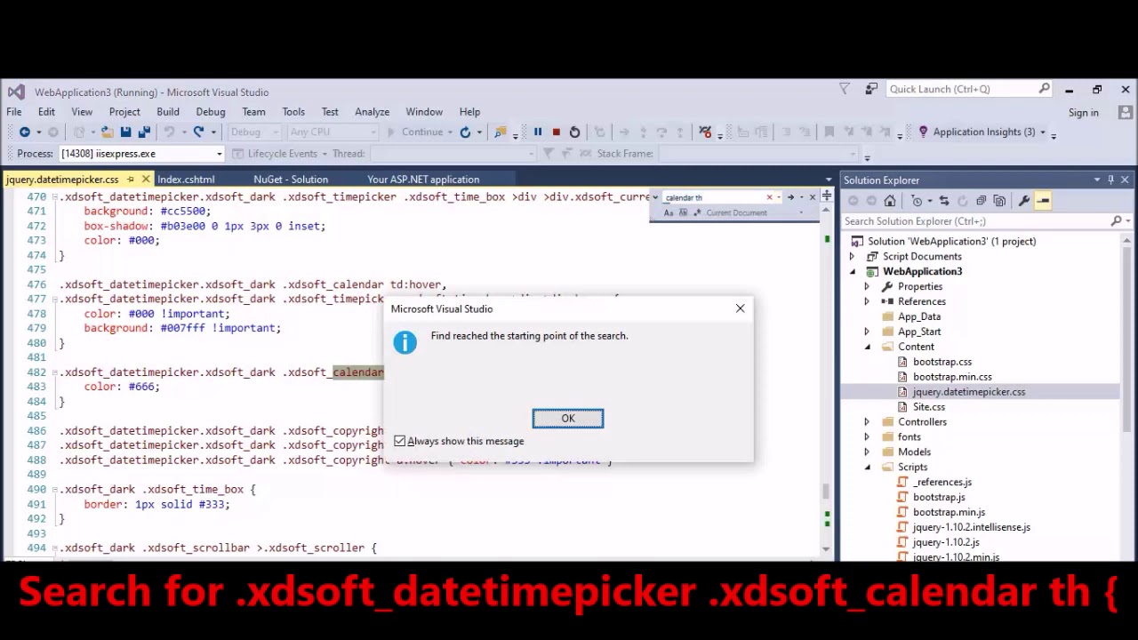
Task: Close the Microsoft Visual Studio message dialog
Action: click(x=740, y=308)
